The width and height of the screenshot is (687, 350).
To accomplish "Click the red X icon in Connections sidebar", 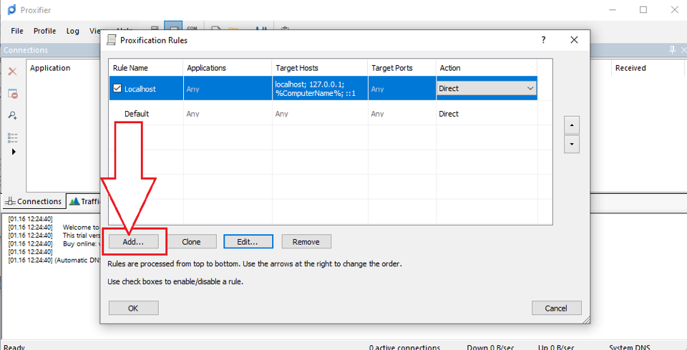I will (13, 72).
